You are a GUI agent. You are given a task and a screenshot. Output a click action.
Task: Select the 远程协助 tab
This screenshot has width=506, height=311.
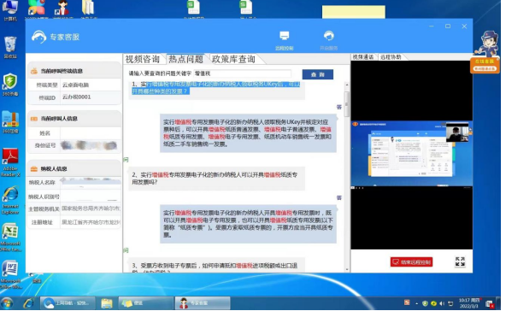coord(391,57)
